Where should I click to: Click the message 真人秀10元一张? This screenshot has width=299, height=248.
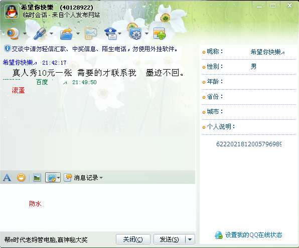pyautogui.click(x=42, y=73)
